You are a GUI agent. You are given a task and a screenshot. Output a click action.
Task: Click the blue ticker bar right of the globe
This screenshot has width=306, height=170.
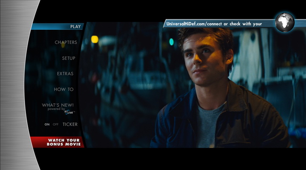pyautogui.click(x=300, y=23)
